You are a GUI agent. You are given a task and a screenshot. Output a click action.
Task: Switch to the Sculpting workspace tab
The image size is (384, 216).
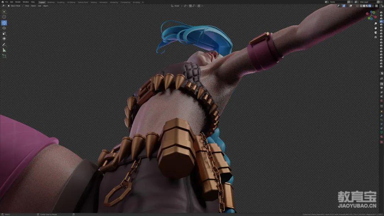tap(61, 2)
